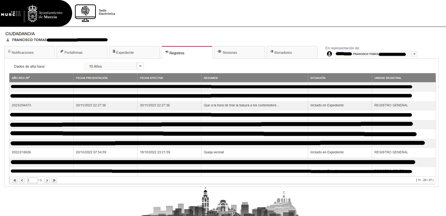The image size is (446, 216).
Task: Click the arrow next to 10 Años
Action: 140,66
